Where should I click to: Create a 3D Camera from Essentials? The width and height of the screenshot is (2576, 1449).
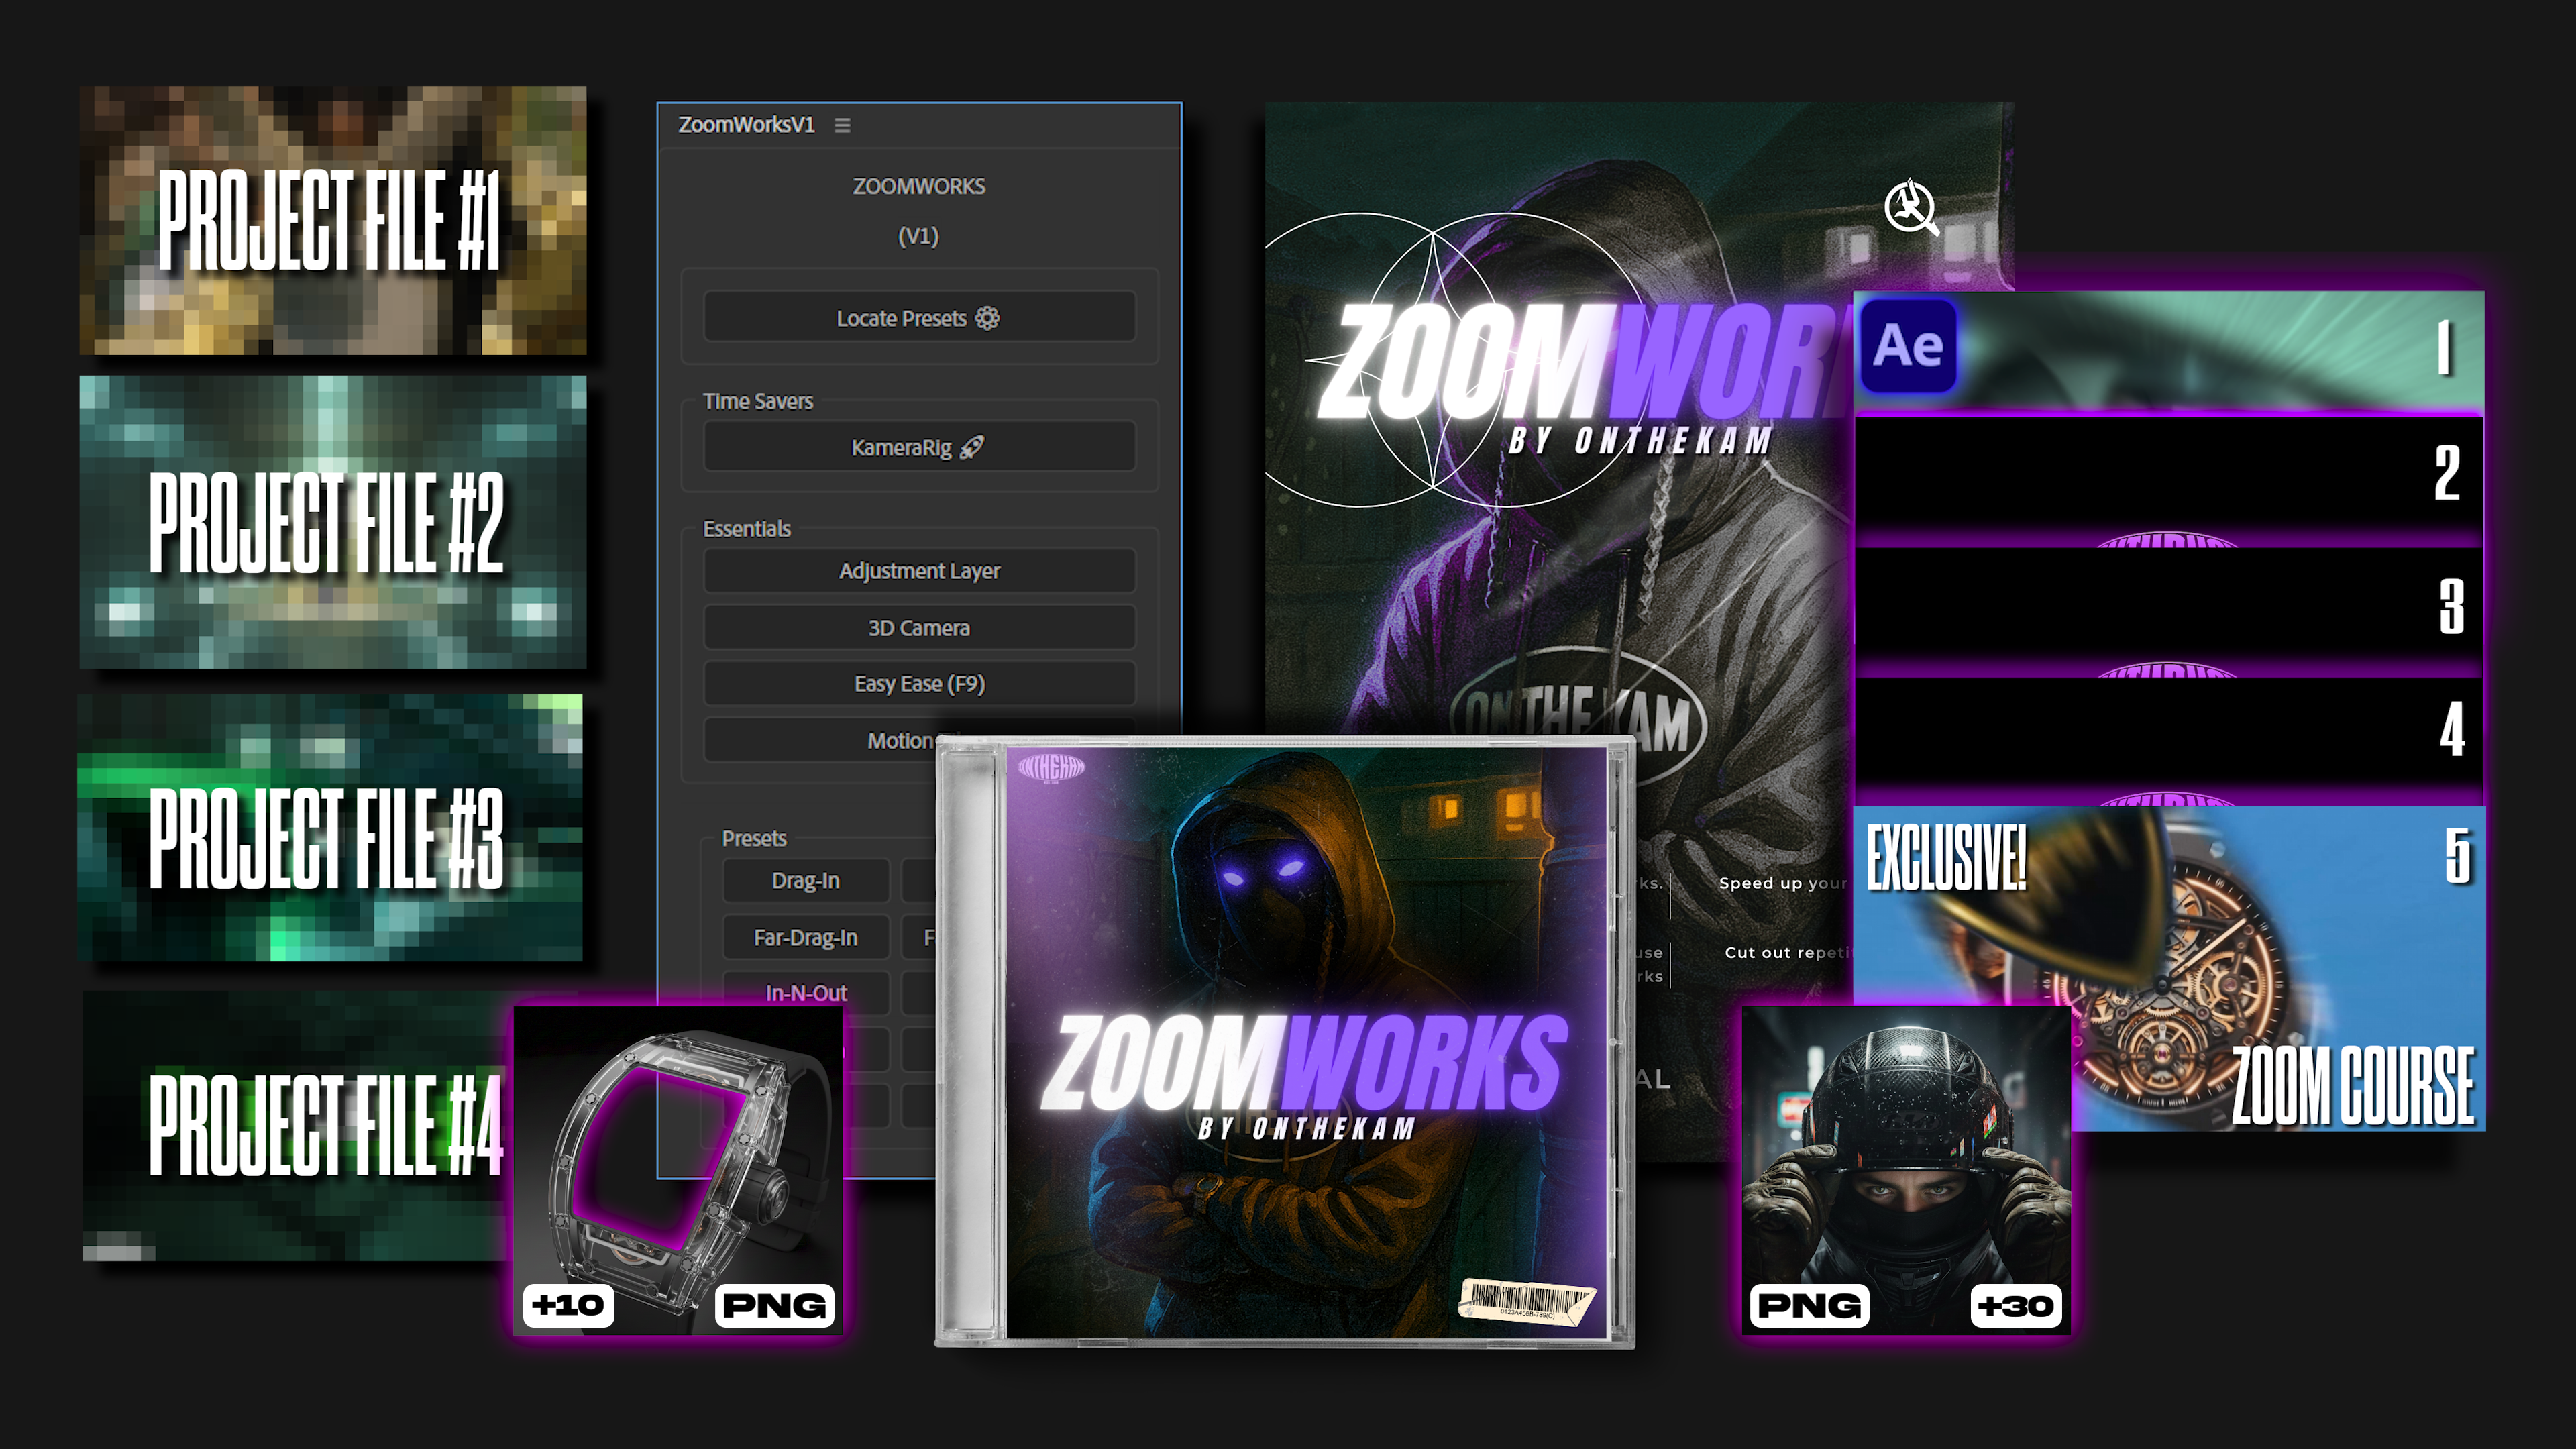919,628
